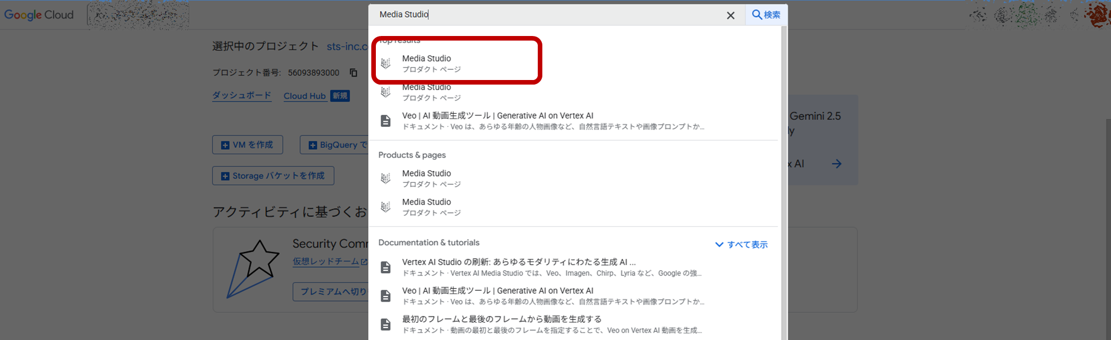This screenshot has width=1111, height=340.
Task: Click the search dropdown scrollbar
Action: pos(784,183)
